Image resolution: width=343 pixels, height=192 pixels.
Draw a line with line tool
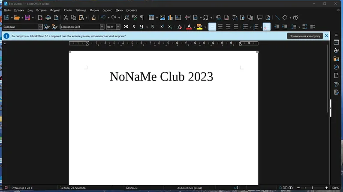[x=277, y=18]
